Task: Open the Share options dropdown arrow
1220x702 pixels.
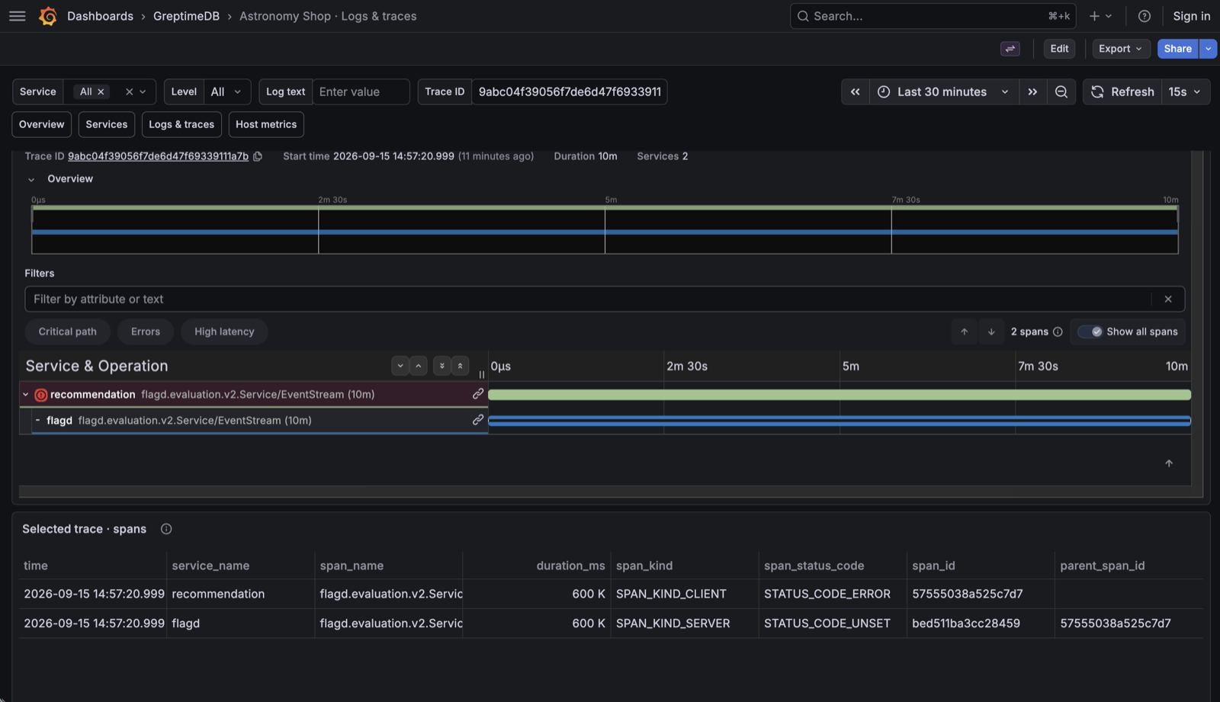Action: click(1208, 49)
